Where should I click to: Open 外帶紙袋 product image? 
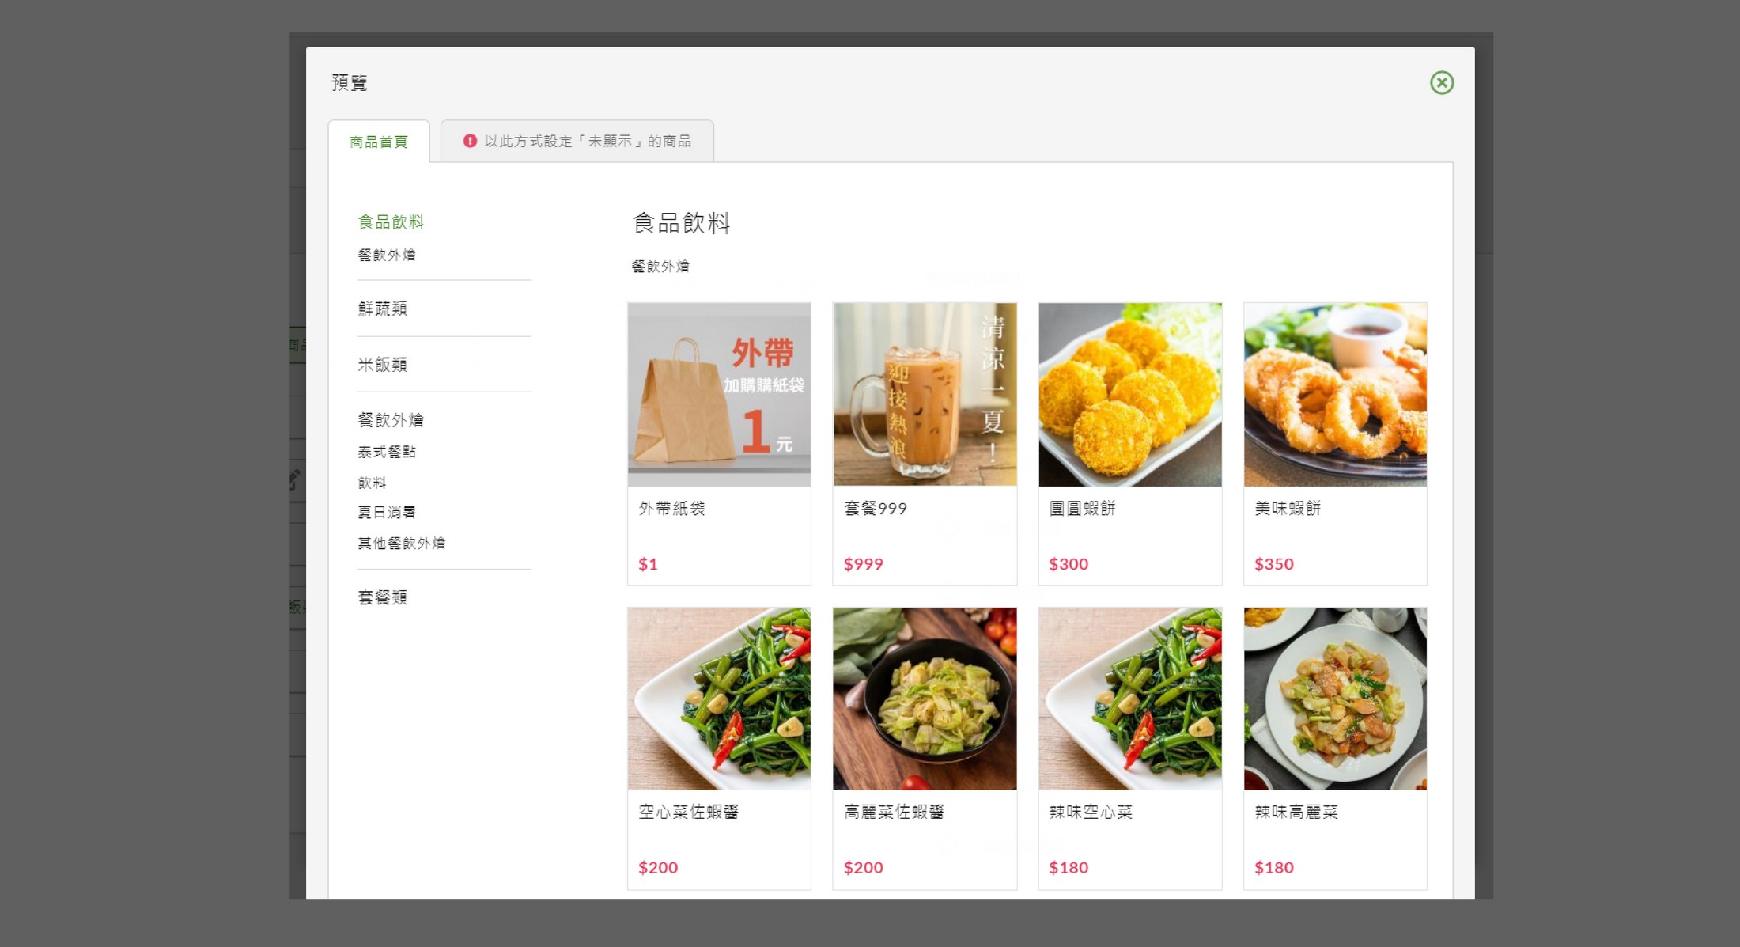coord(719,394)
